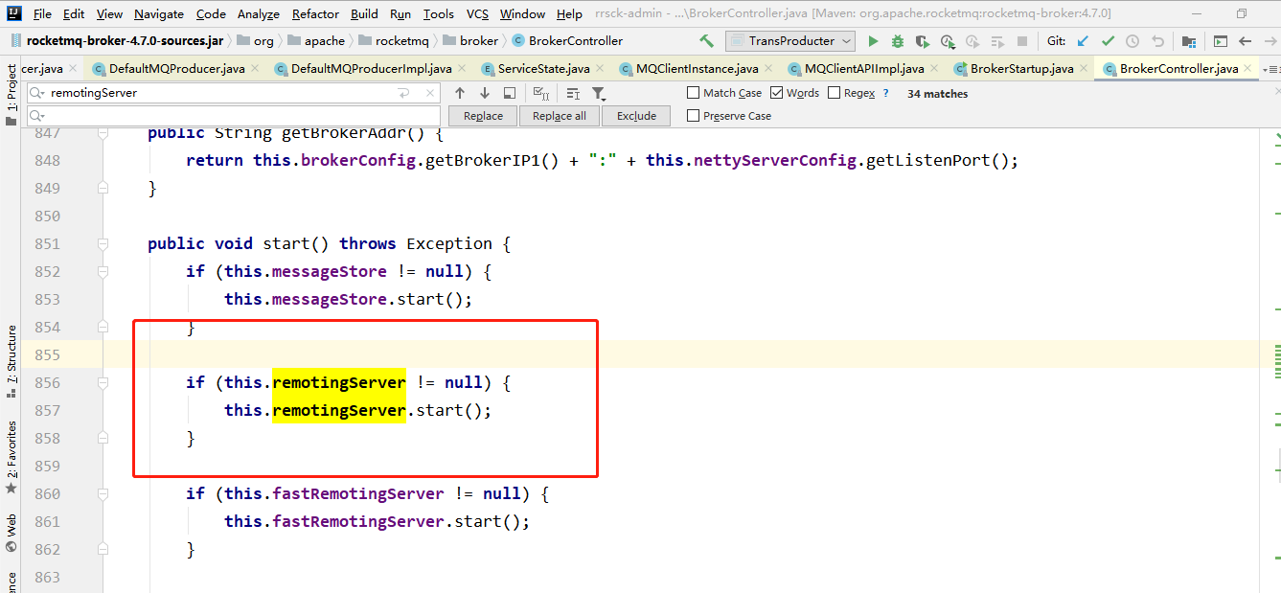The image size is (1281, 593).
Task: Click new line icon in search field
Action: click(403, 93)
